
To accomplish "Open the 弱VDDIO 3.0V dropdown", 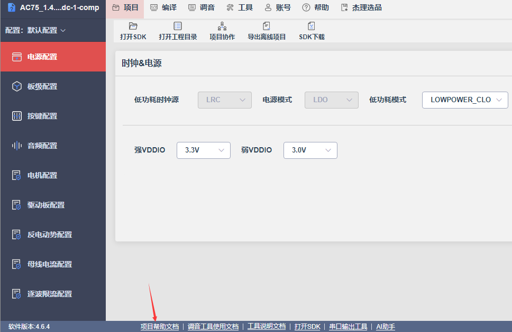I will click(x=310, y=150).
